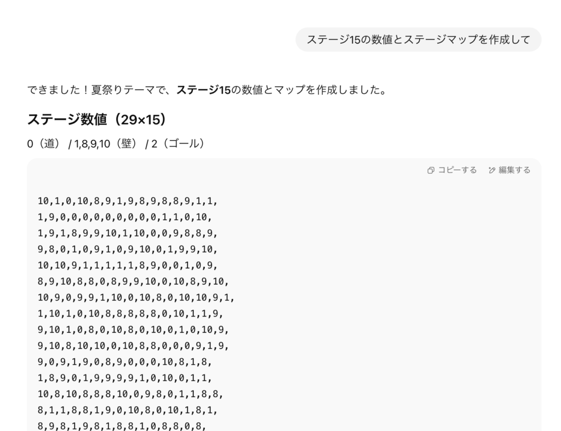Click code row starting 1,9,1,8,9,9

pos(127,233)
